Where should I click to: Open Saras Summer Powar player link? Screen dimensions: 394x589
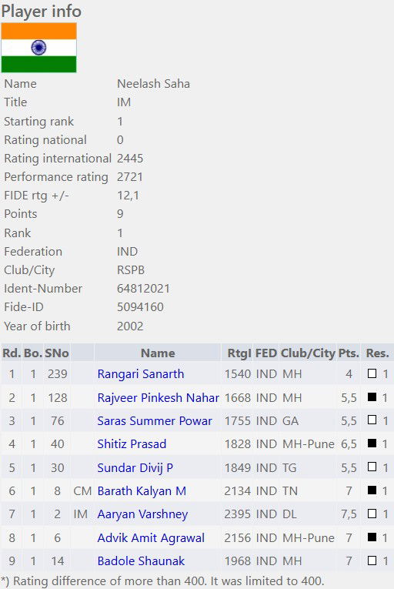point(155,420)
